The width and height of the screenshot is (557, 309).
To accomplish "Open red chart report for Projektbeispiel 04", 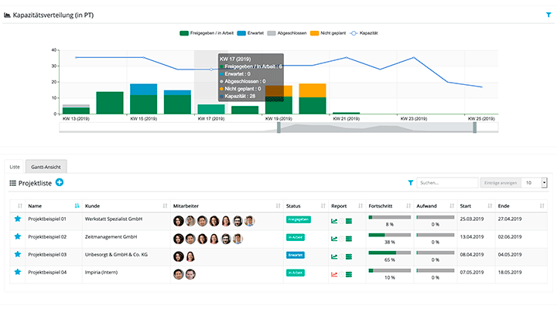I will (334, 273).
